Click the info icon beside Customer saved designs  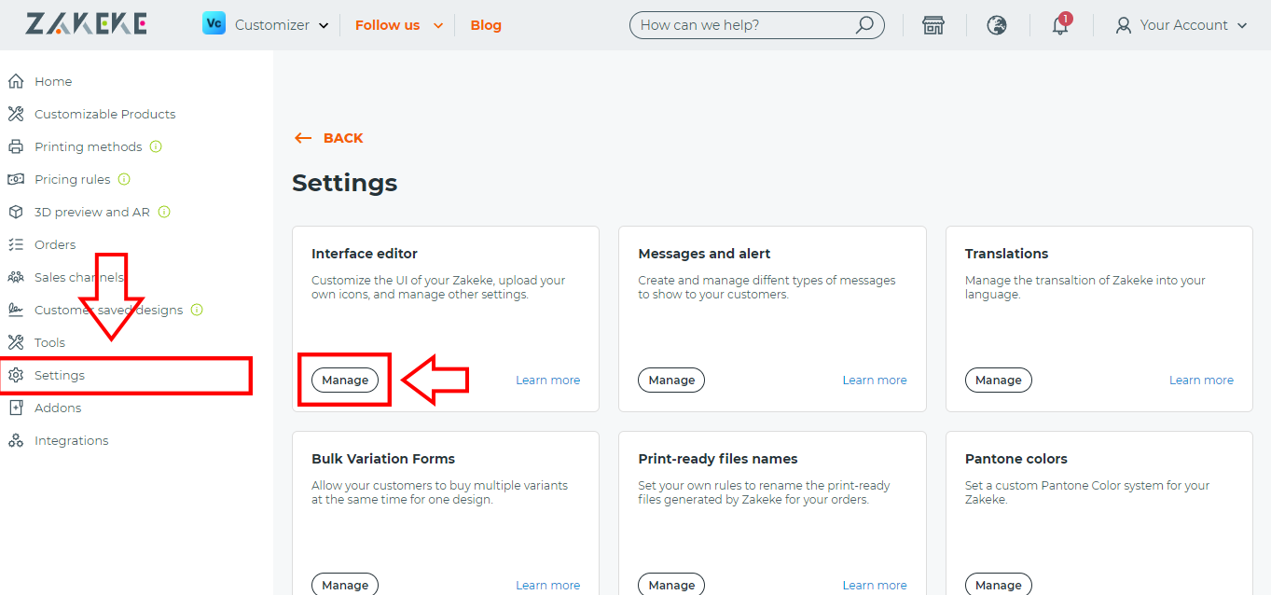tap(197, 310)
